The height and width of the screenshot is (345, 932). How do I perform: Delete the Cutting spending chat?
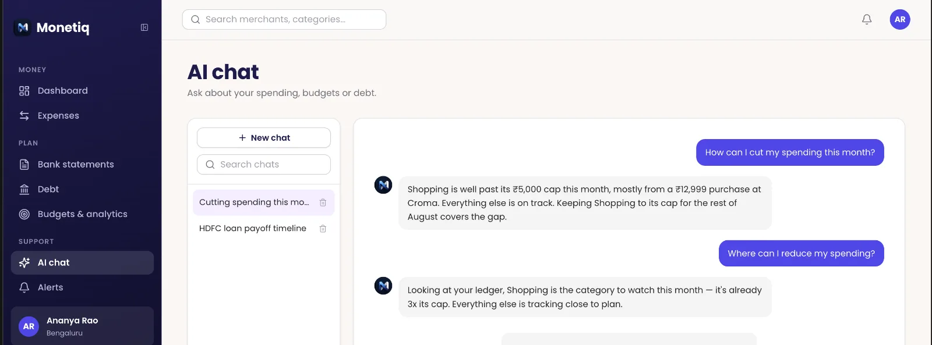[323, 202]
